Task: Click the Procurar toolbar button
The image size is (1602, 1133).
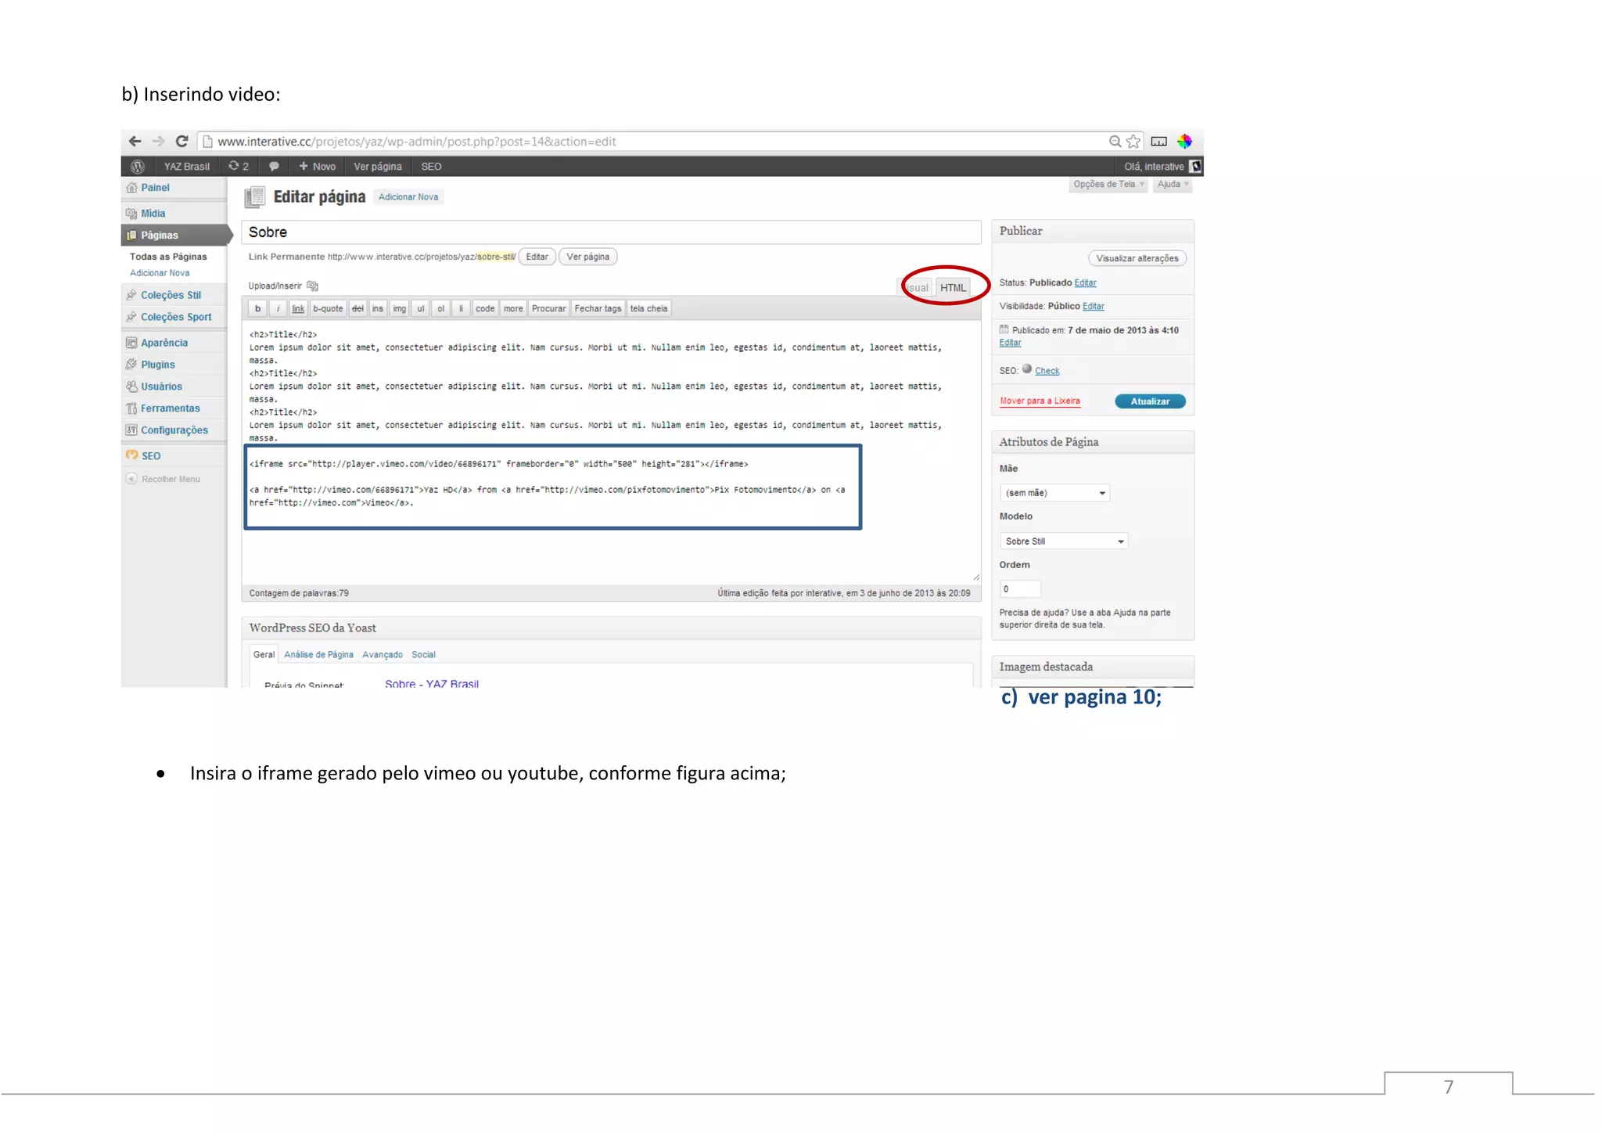Action: tap(548, 309)
